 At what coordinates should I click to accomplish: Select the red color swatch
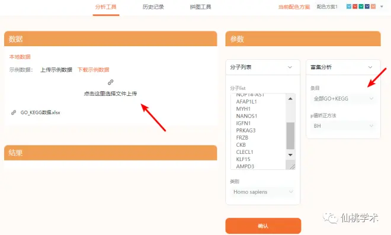click(355, 7)
